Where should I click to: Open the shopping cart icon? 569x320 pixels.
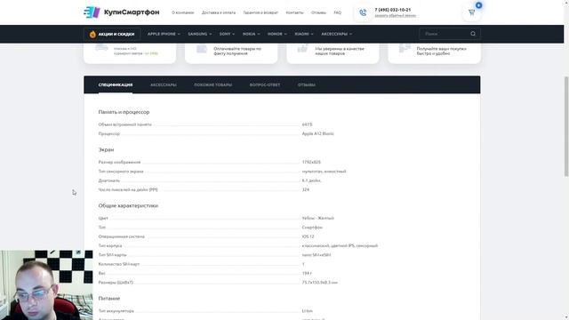[x=471, y=12]
